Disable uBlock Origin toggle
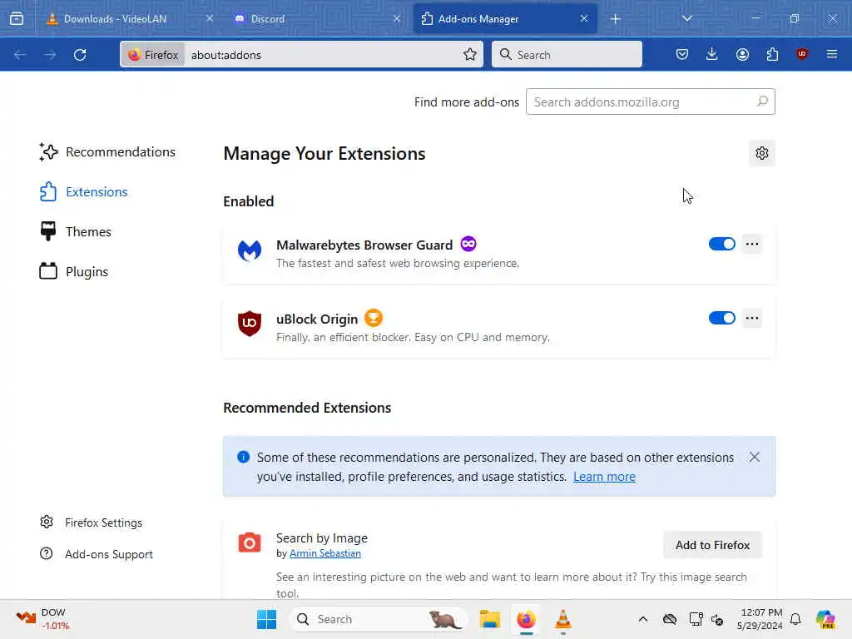Image resolution: width=852 pixels, height=639 pixels. click(721, 318)
